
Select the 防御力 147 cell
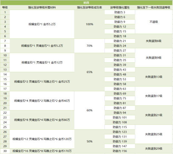tap(120, 146)
